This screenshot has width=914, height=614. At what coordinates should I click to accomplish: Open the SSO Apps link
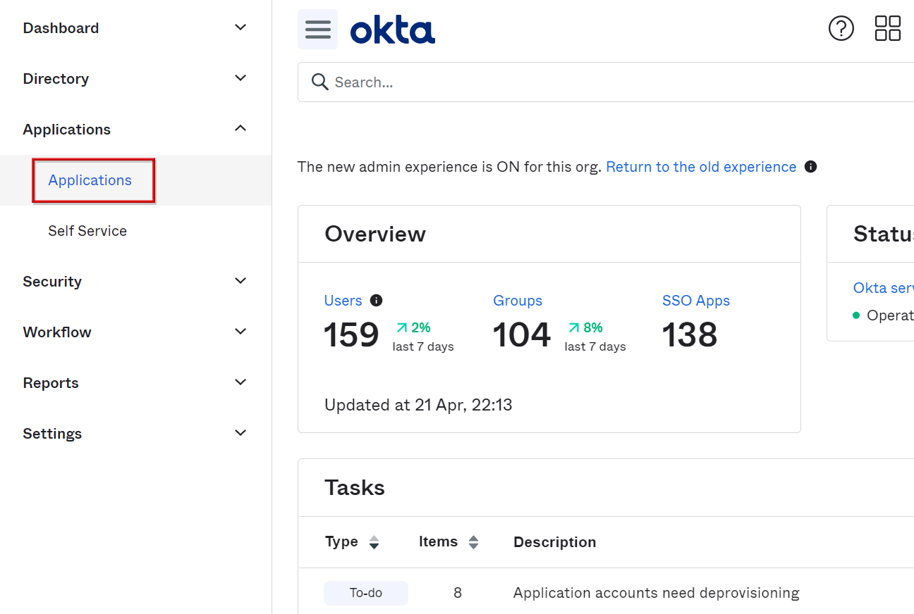pyautogui.click(x=695, y=301)
